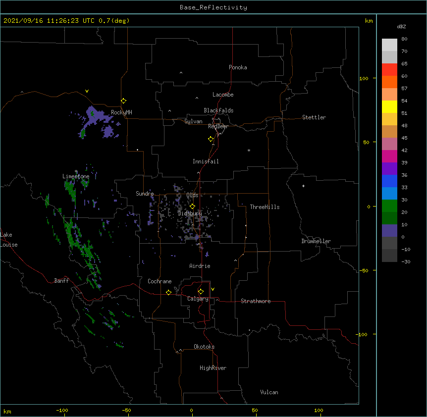Click the Ponoka city label
Viewport: 427px width, 417px height.
coord(238,67)
